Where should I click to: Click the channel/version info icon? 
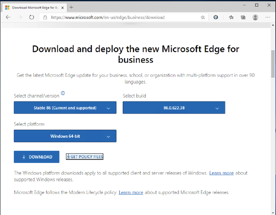click(x=63, y=93)
